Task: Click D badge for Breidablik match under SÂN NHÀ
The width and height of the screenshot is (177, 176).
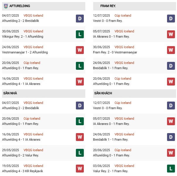Action: pos(80,106)
